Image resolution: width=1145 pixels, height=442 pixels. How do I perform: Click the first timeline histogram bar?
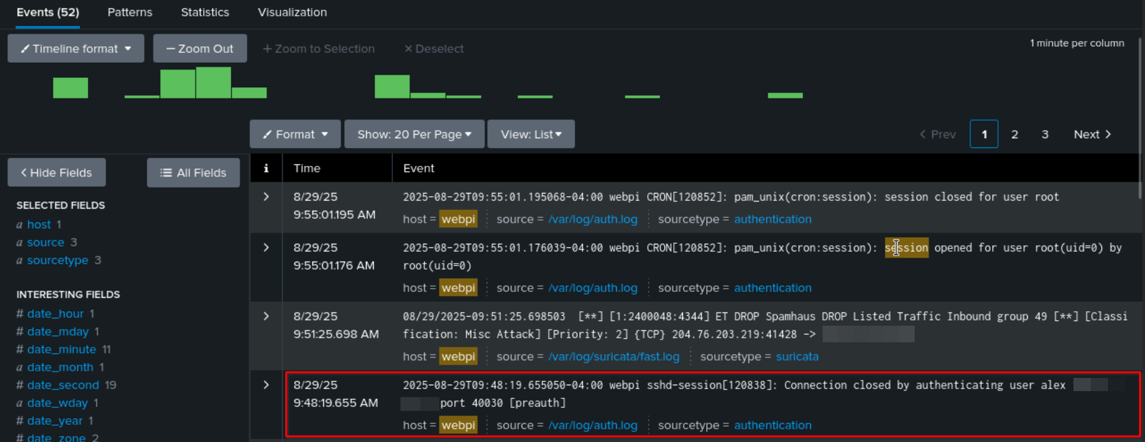(x=71, y=88)
